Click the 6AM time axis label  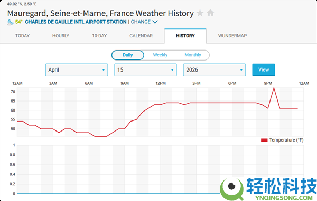(89, 83)
